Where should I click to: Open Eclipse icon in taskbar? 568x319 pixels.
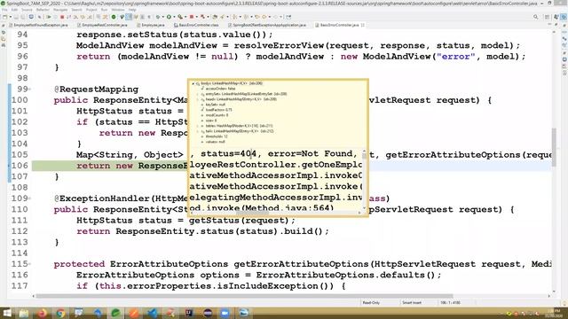point(208,313)
